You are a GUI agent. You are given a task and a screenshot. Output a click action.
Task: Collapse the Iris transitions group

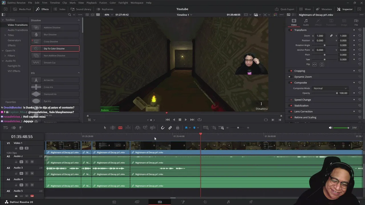(x=79, y=73)
